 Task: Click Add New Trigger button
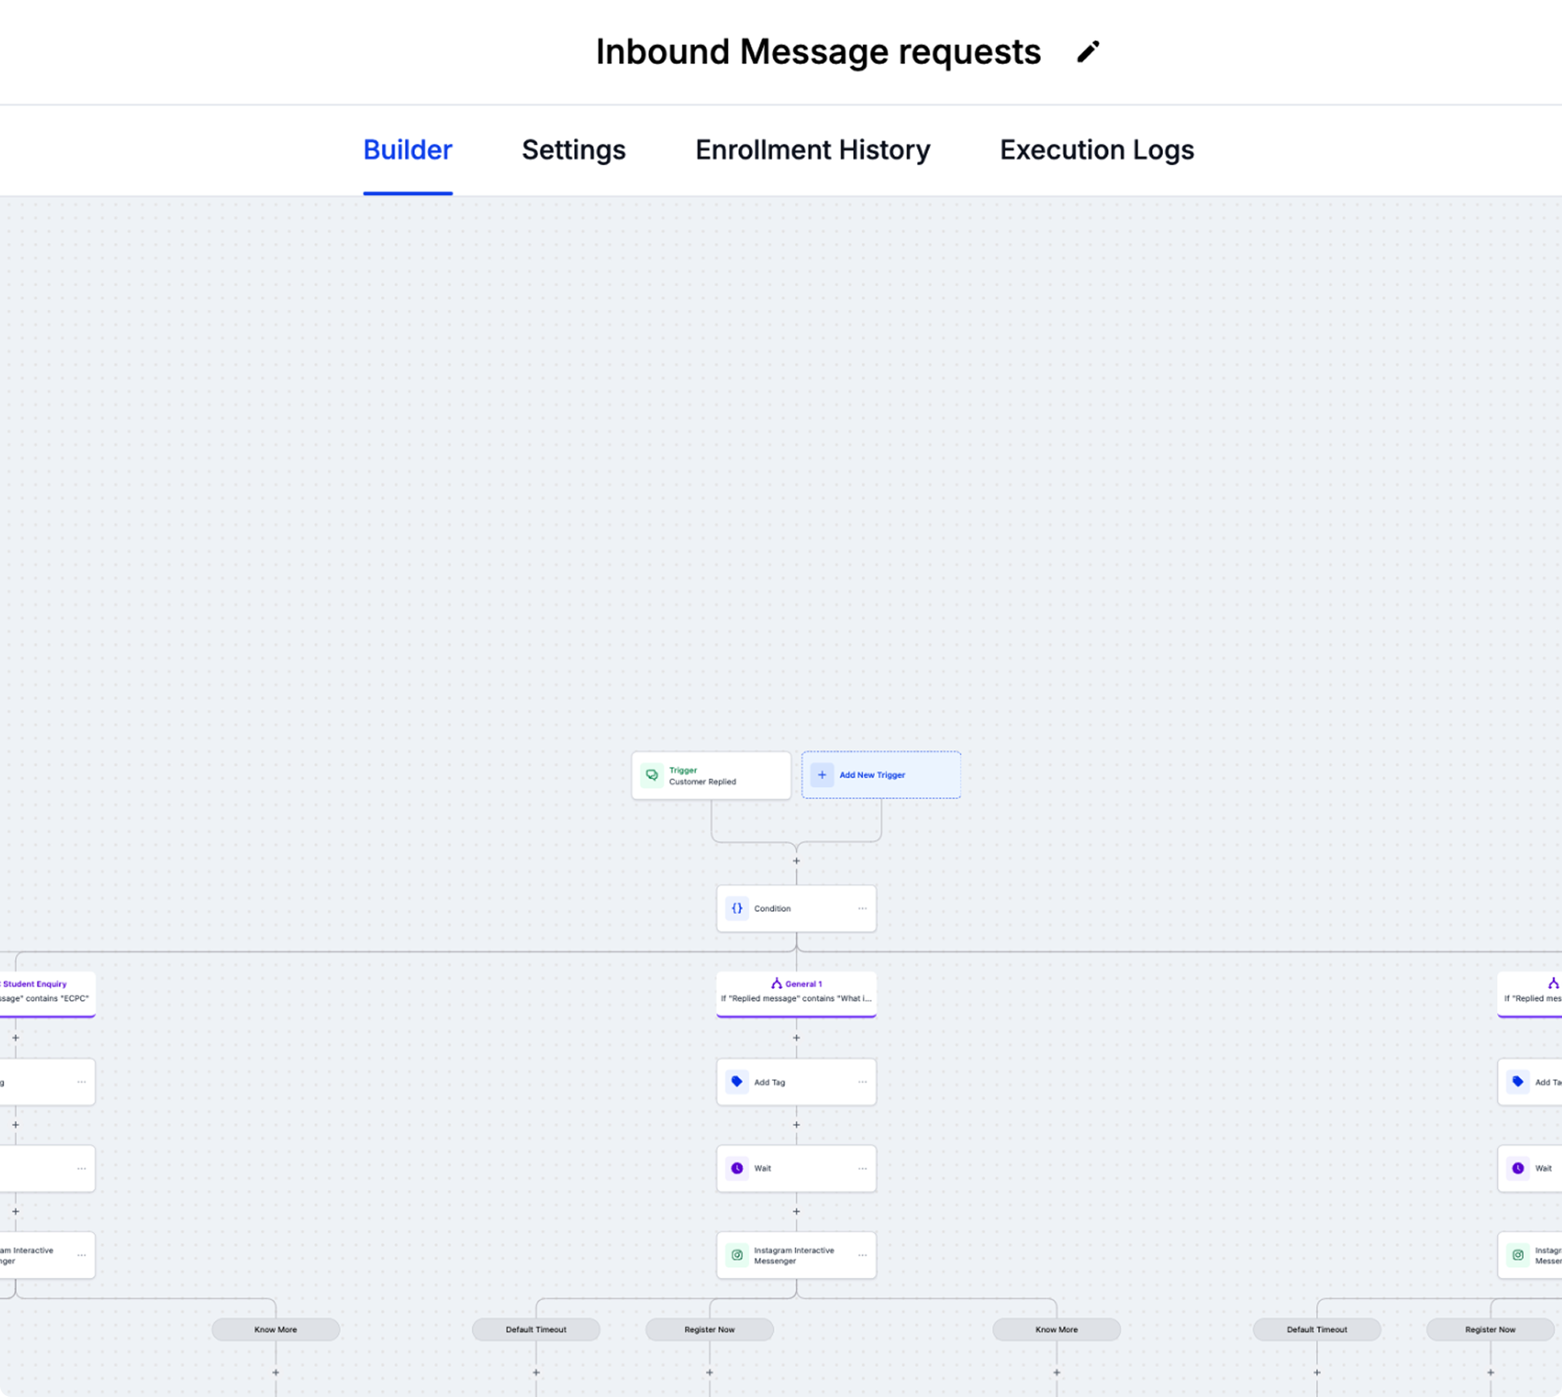881,775
